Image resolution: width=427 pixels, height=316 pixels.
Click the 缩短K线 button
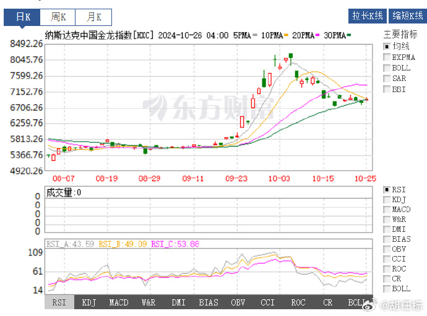tap(407, 16)
